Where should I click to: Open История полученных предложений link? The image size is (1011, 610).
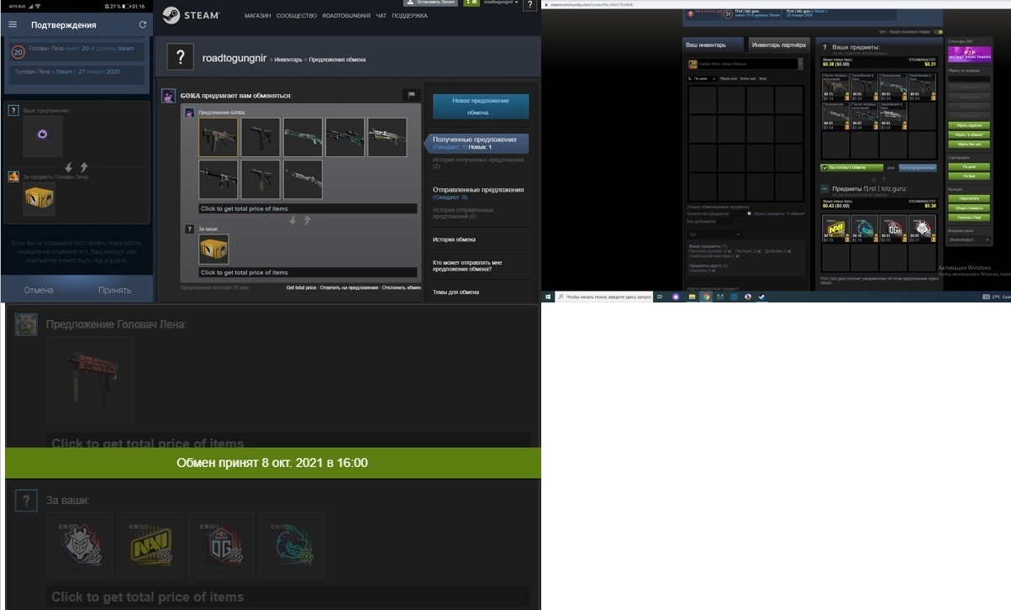point(478,162)
